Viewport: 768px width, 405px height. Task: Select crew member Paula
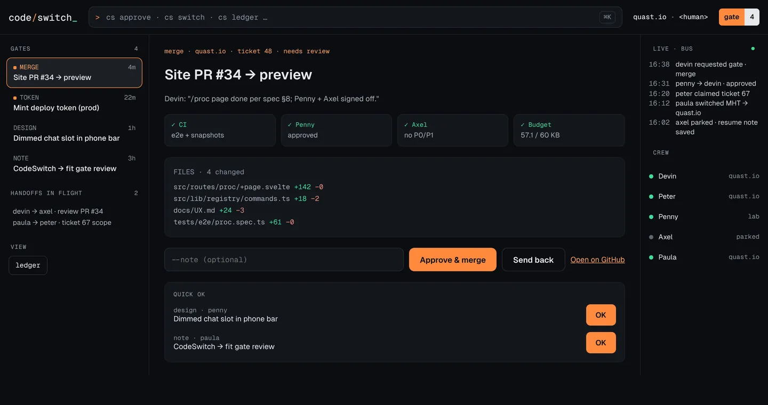(704, 257)
